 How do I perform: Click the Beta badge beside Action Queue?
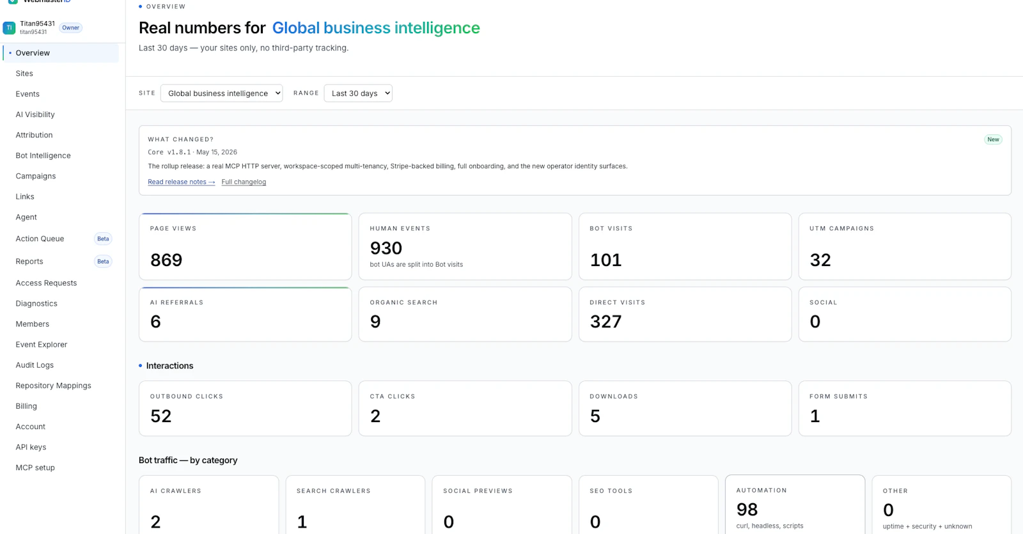point(103,239)
